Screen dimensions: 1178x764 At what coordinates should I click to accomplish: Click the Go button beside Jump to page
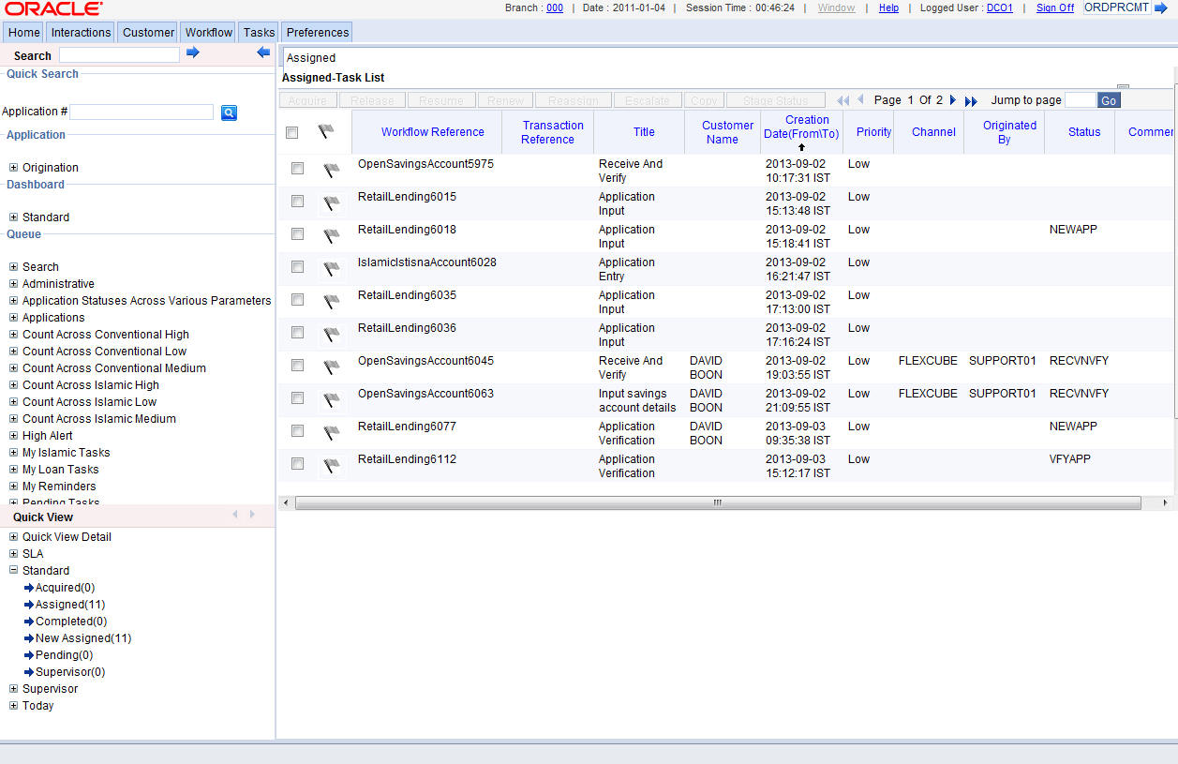[1109, 100]
